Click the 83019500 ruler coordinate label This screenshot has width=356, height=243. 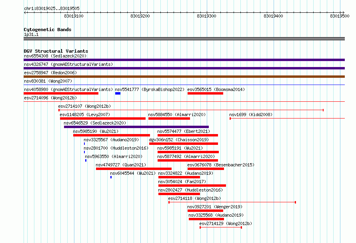pyautogui.click(x=340, y=16)
